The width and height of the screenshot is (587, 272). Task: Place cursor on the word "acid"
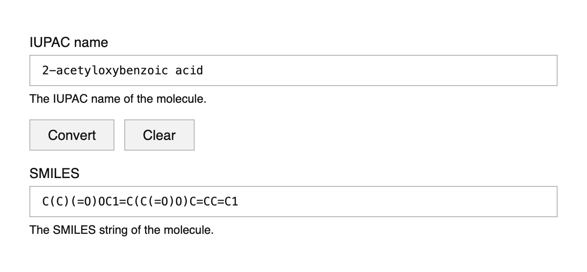(x=189, y=70)
